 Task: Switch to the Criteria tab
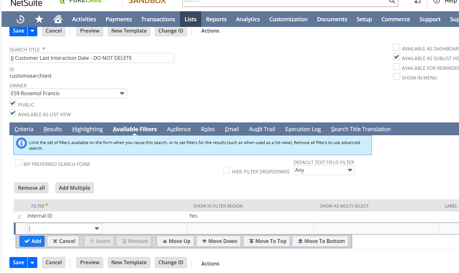pos(24,129)
